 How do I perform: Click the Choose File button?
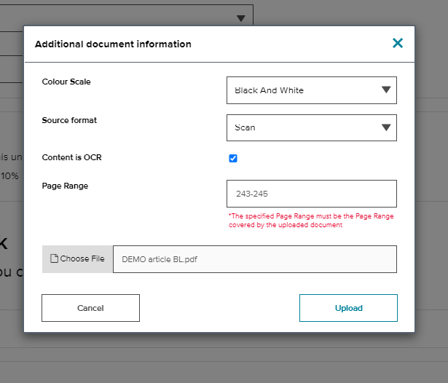pyautogui.click(x=77, y=259)
